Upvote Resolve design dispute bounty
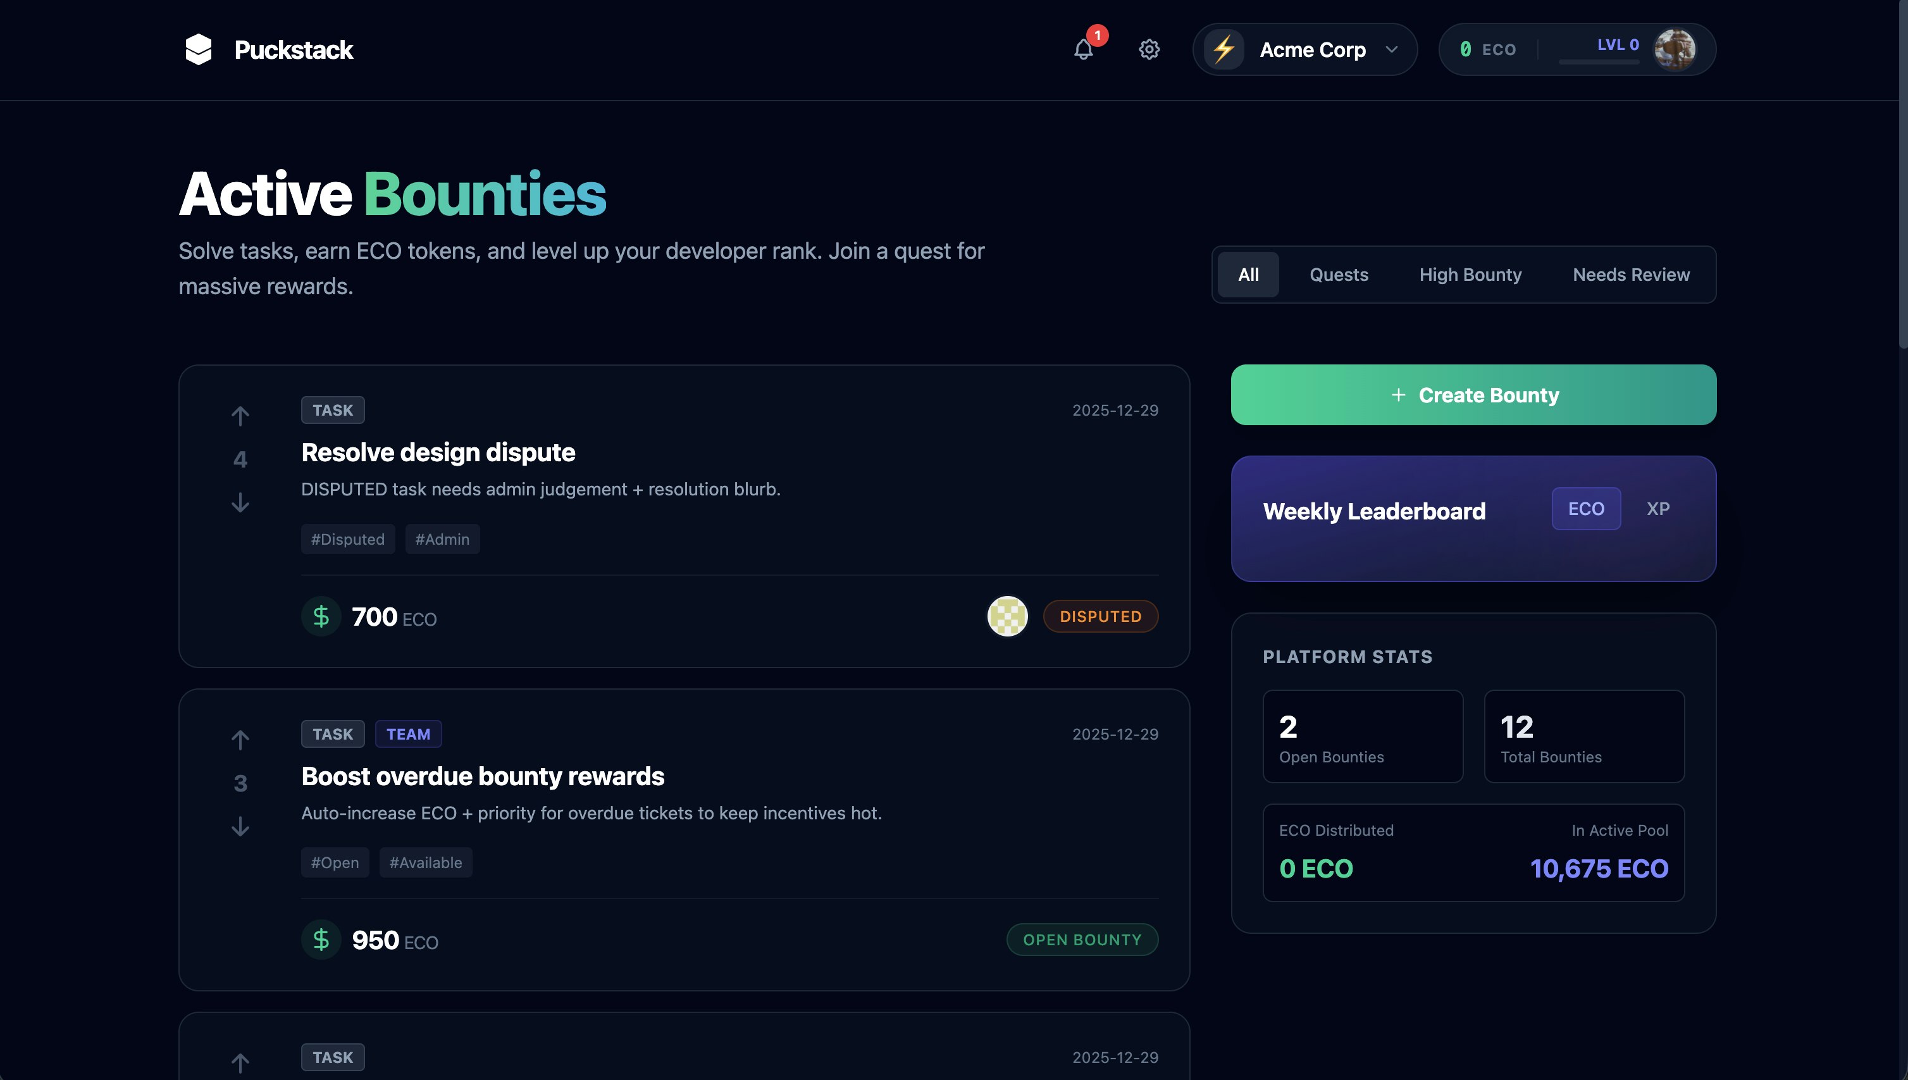The width and height of the screenshot is (1908, 1080). [x=240, y=416]
